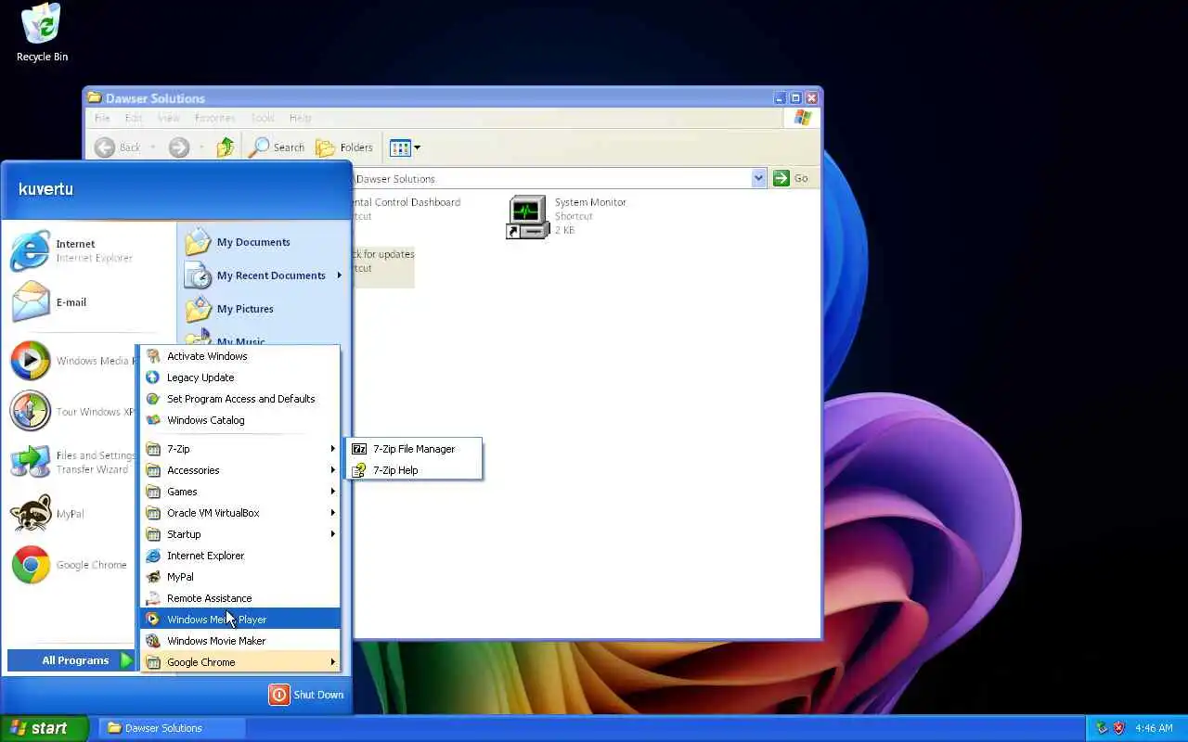
Task: Open the E-mail envelope icon
Action: click(x=30, y=302)
